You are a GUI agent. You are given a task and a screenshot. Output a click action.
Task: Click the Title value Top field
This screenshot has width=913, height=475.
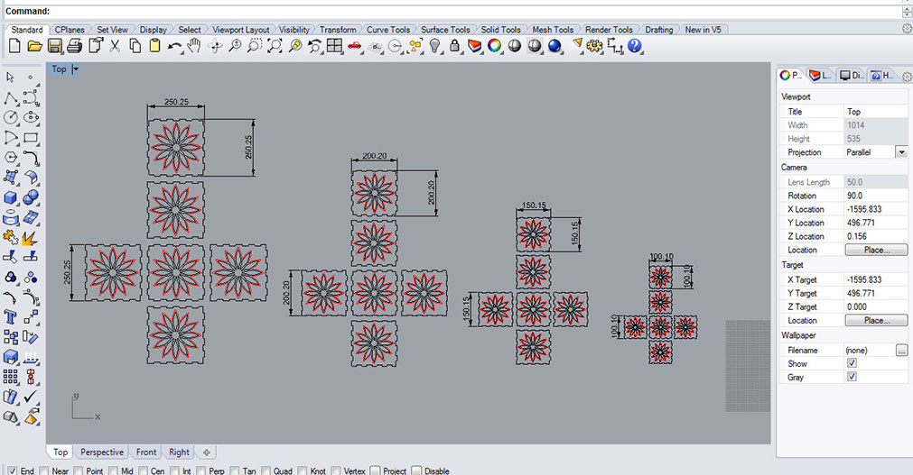[x=876, y=112]
